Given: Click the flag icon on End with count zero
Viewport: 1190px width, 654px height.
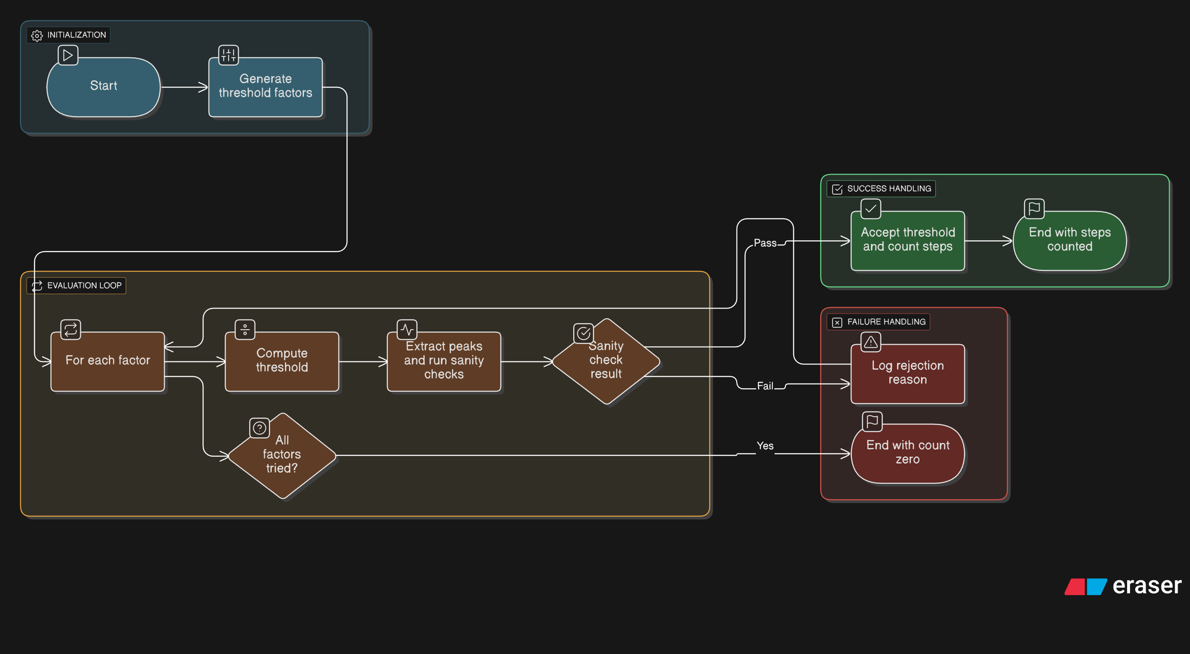Looking at the screenshot, I should tap(872, 422).
